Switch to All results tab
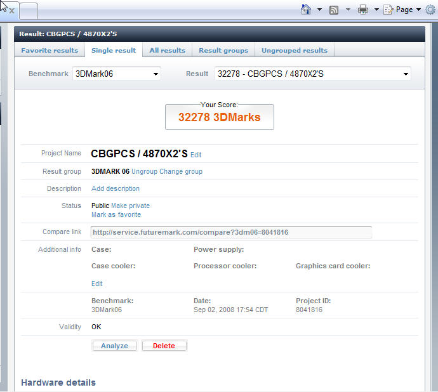438x392 pixels. click(168, 51)
